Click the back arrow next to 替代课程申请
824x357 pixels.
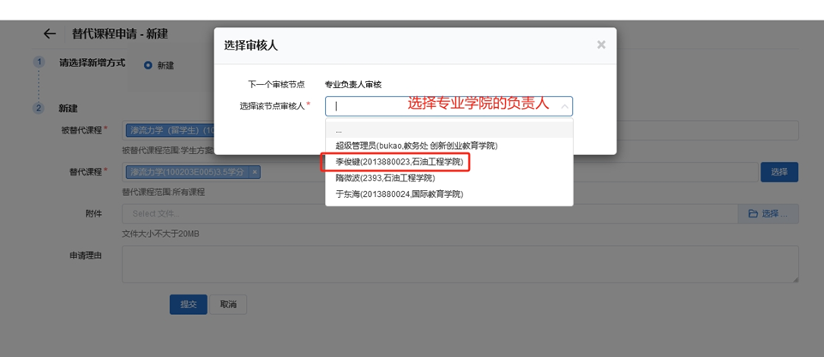[x=50, y=34]
